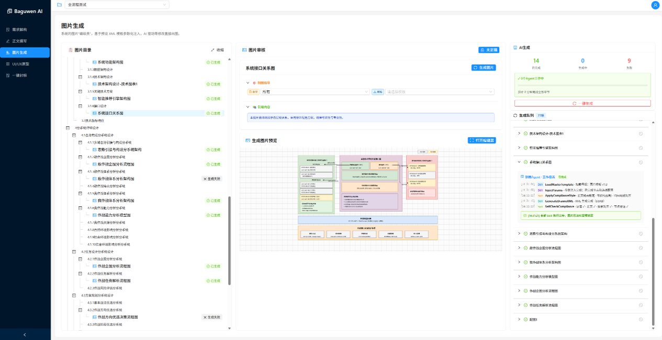
Task: Click the Agent progress bar in AI生成 panel
Action: coord(582,85)
